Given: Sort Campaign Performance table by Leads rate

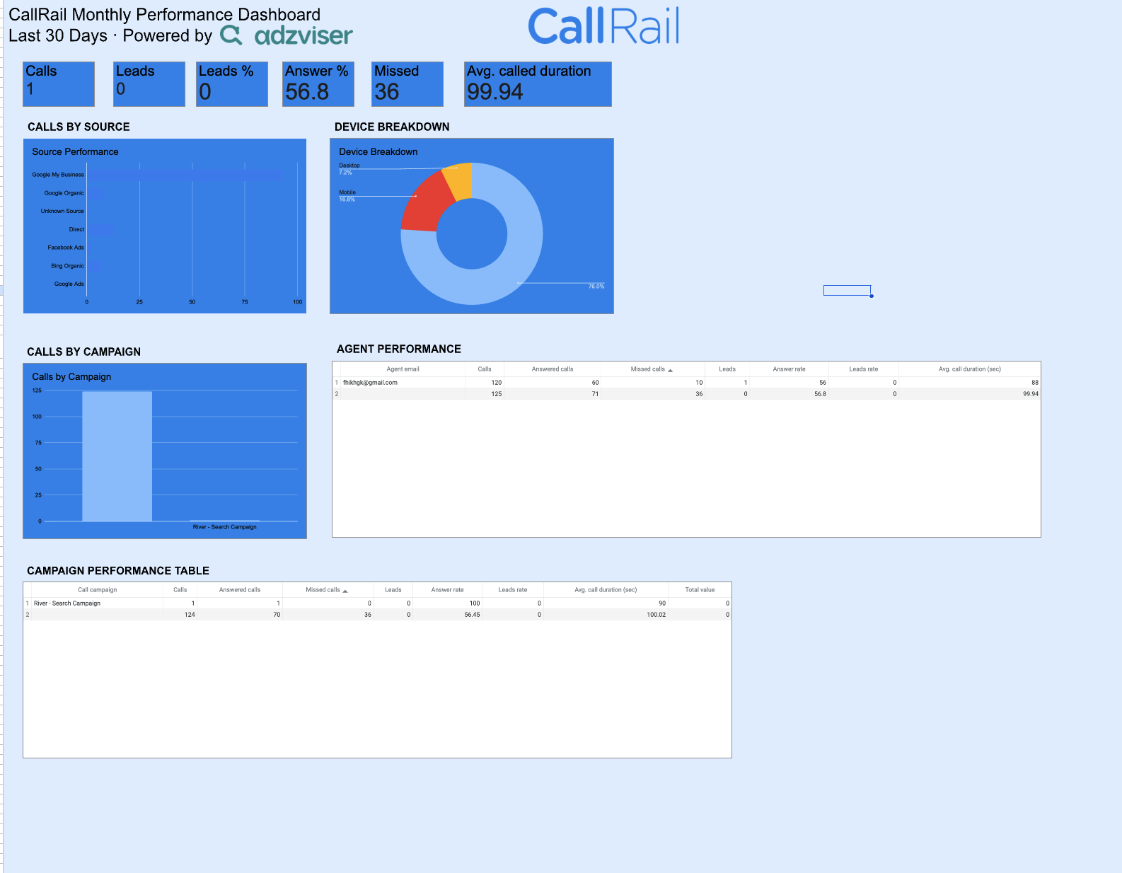Looking at the screenshot, I should click(513, 590).
